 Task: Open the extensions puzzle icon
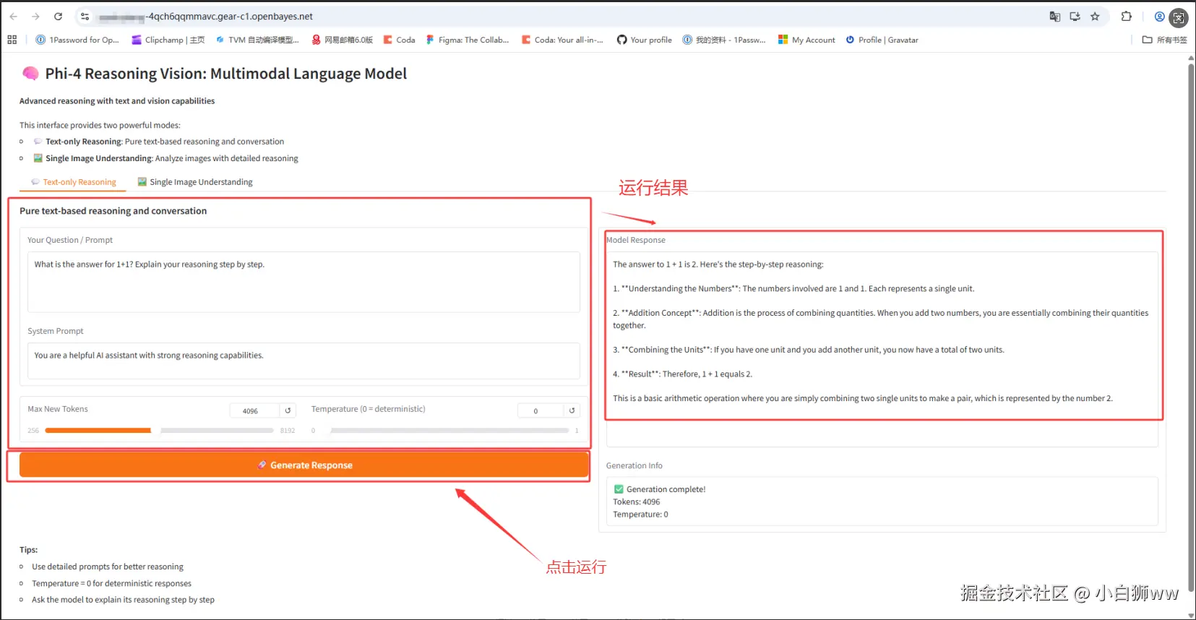(1127, 17)
